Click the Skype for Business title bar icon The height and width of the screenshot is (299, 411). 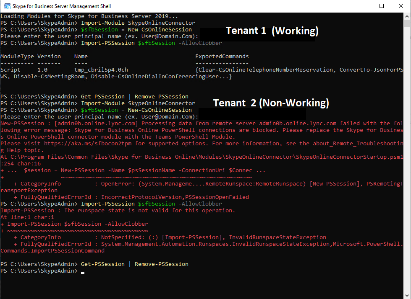coord(7,6)
